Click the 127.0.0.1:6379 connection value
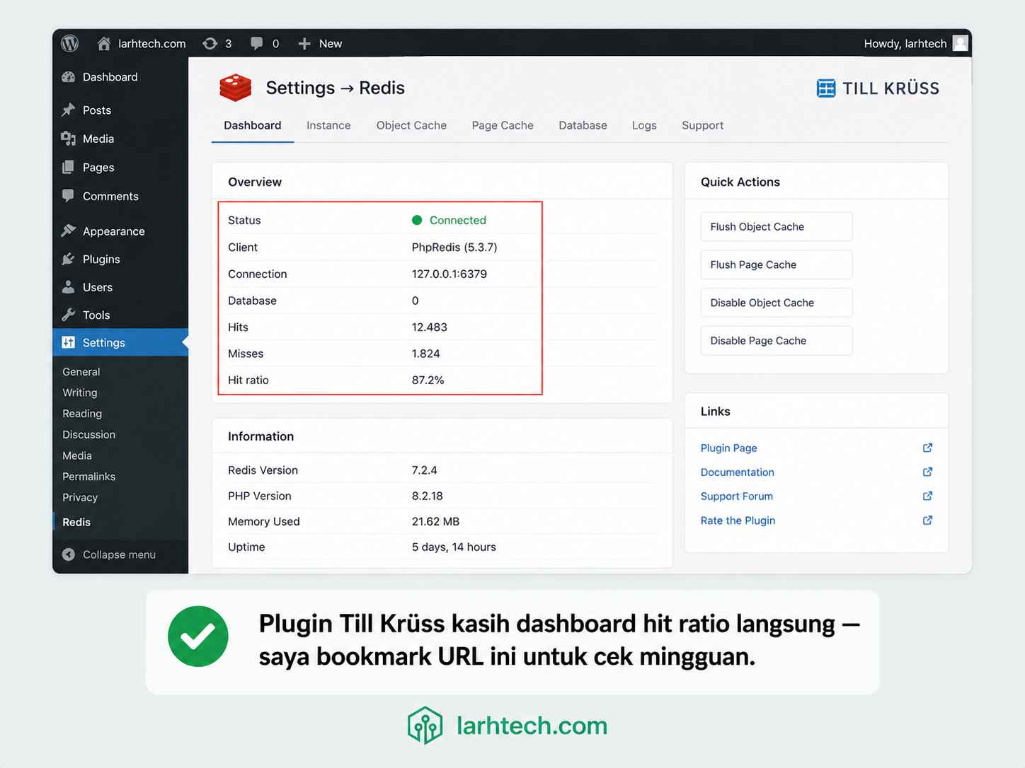Screen dimensions: 1025x768 [449, 274]
